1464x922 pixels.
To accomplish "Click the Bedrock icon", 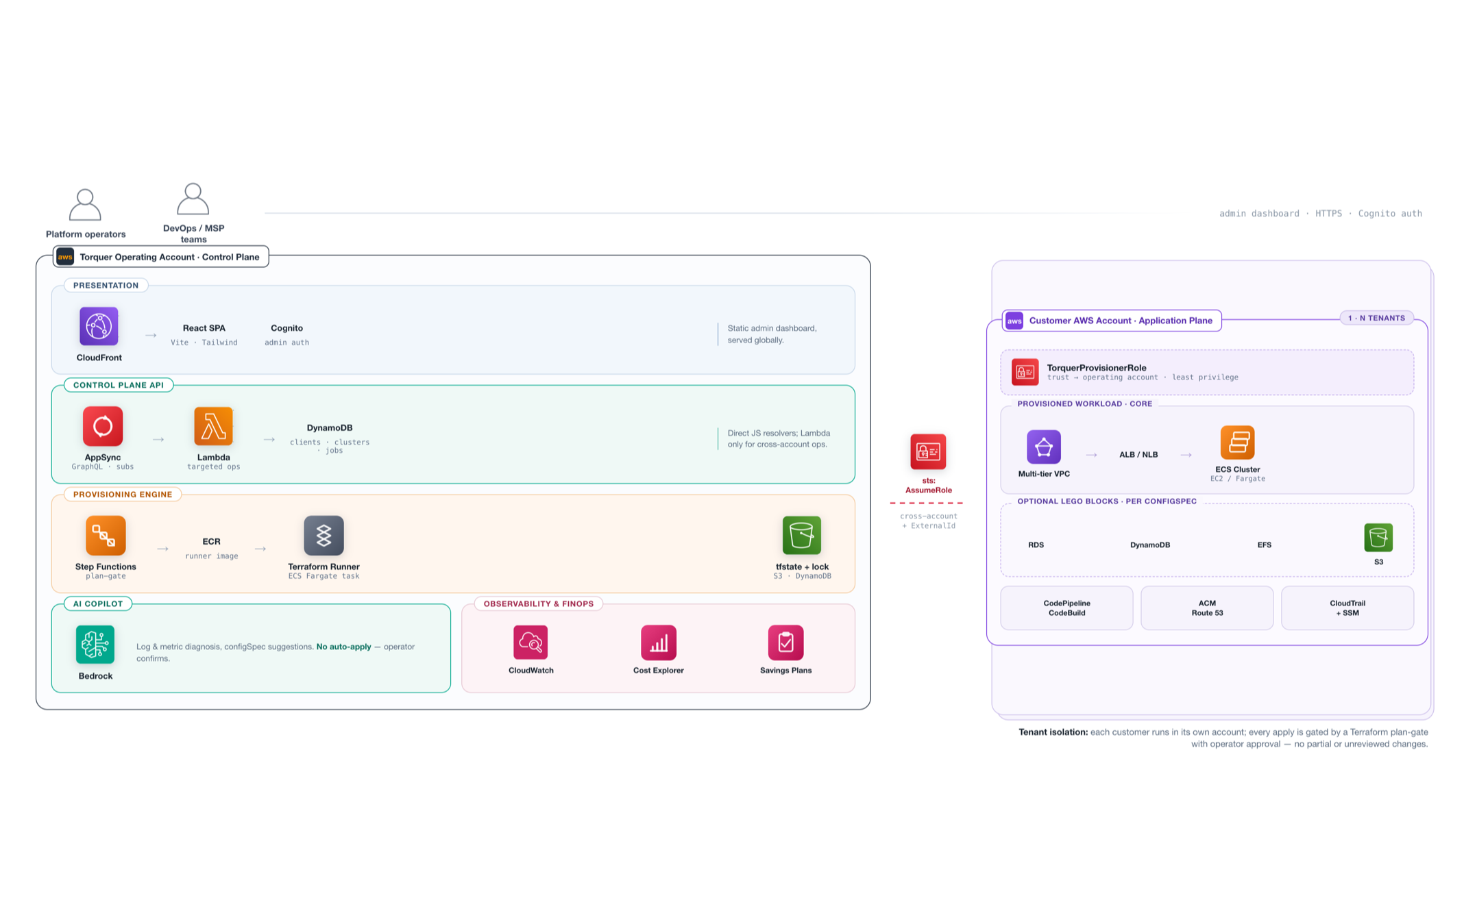I will [x=95, y=645].
